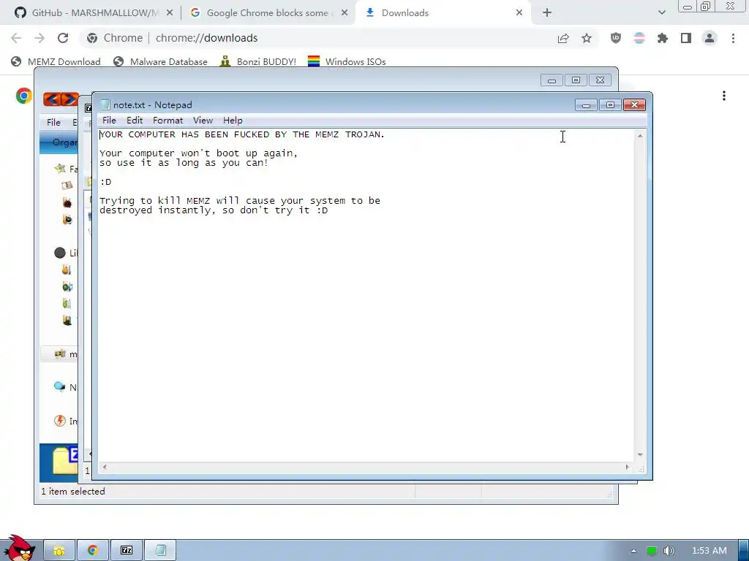
Task: Open Chrome profile avatar
Action: tap(710, 38)
